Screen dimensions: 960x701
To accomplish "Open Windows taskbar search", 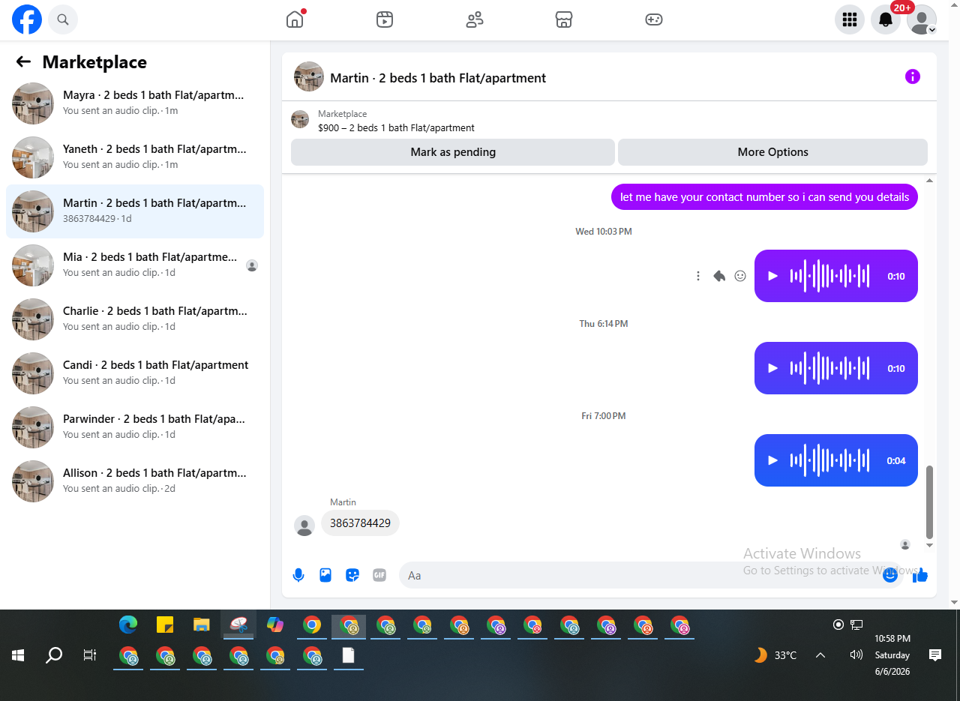I will point(54,655).
